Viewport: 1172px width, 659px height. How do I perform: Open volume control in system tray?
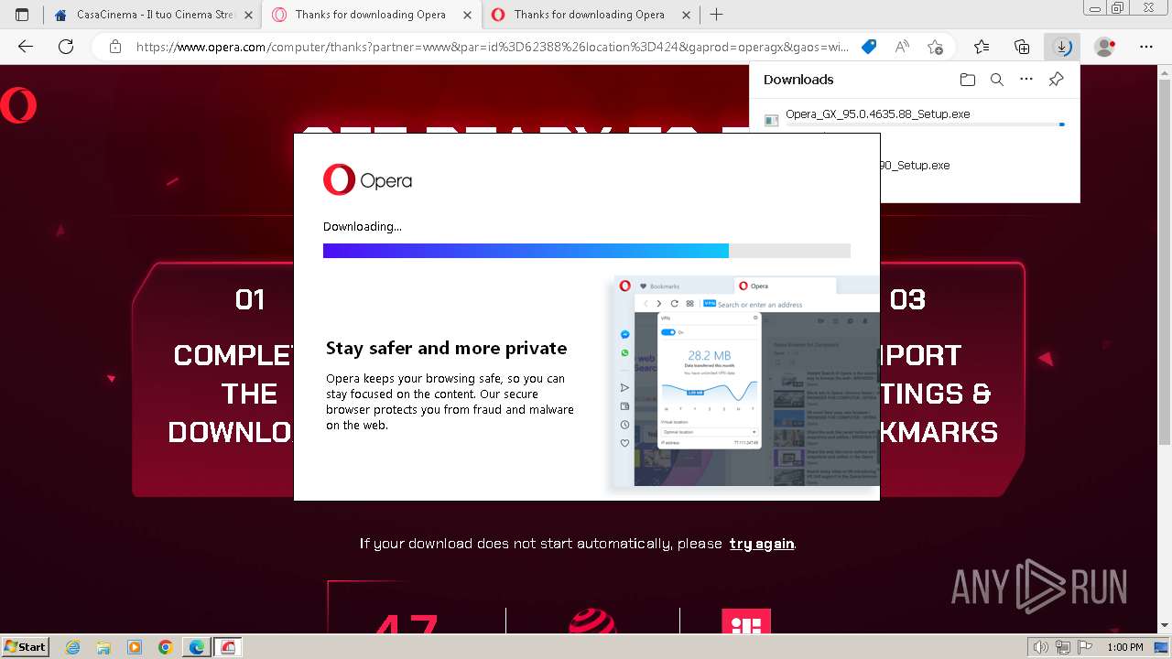(1039, 647)
